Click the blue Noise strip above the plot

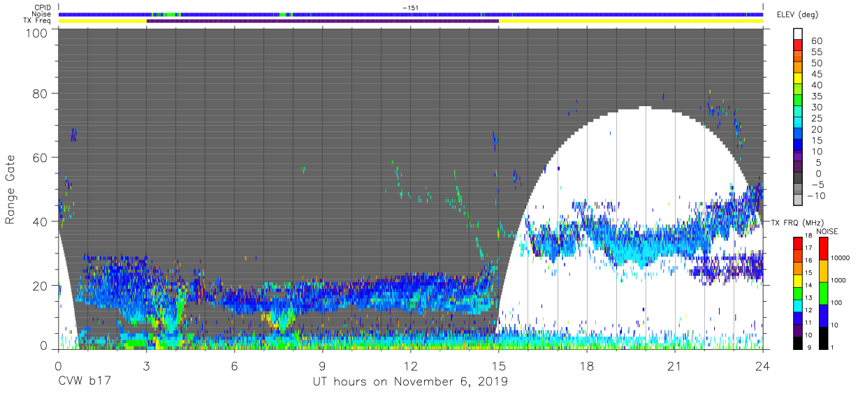(x=410, y=14)
